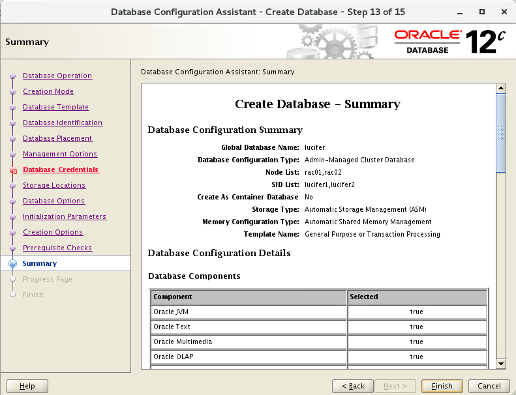This screenshot has width=516, height=395.
Task: Go back with the Back button
Action: tap(353, 386)
